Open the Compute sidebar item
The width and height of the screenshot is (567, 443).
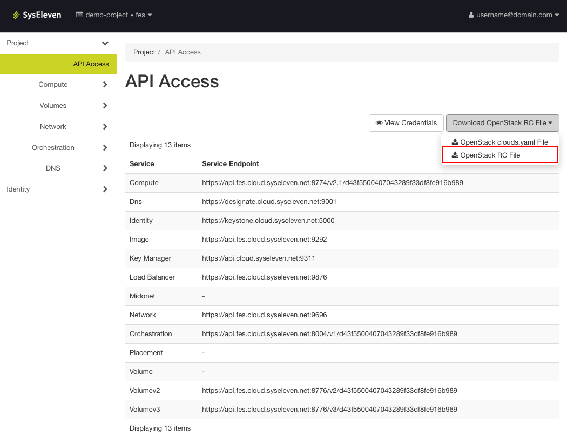(53, 85)
